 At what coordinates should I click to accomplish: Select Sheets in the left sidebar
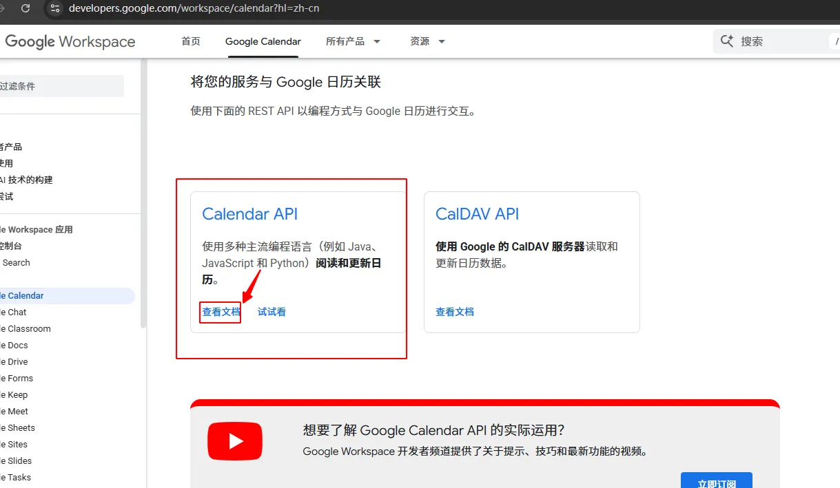21,427
